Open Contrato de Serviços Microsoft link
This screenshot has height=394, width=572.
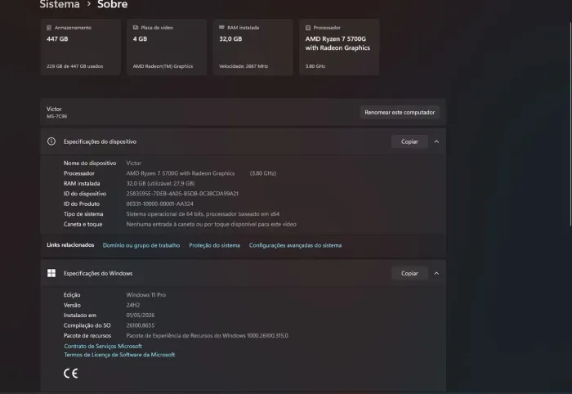click(103, 346)
